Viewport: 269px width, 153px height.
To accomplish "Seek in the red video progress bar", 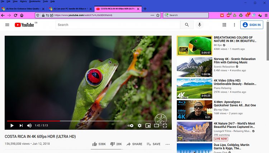I will 33,121.
